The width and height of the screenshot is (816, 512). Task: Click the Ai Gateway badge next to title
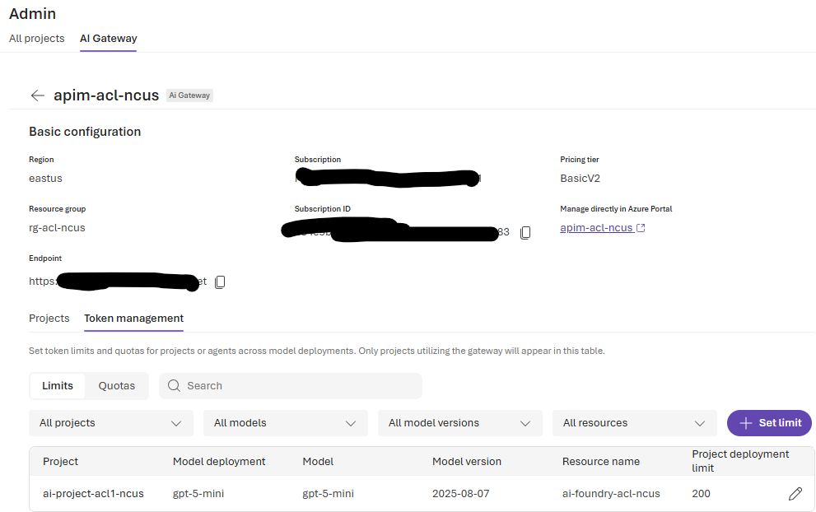[x=189, y=95]
